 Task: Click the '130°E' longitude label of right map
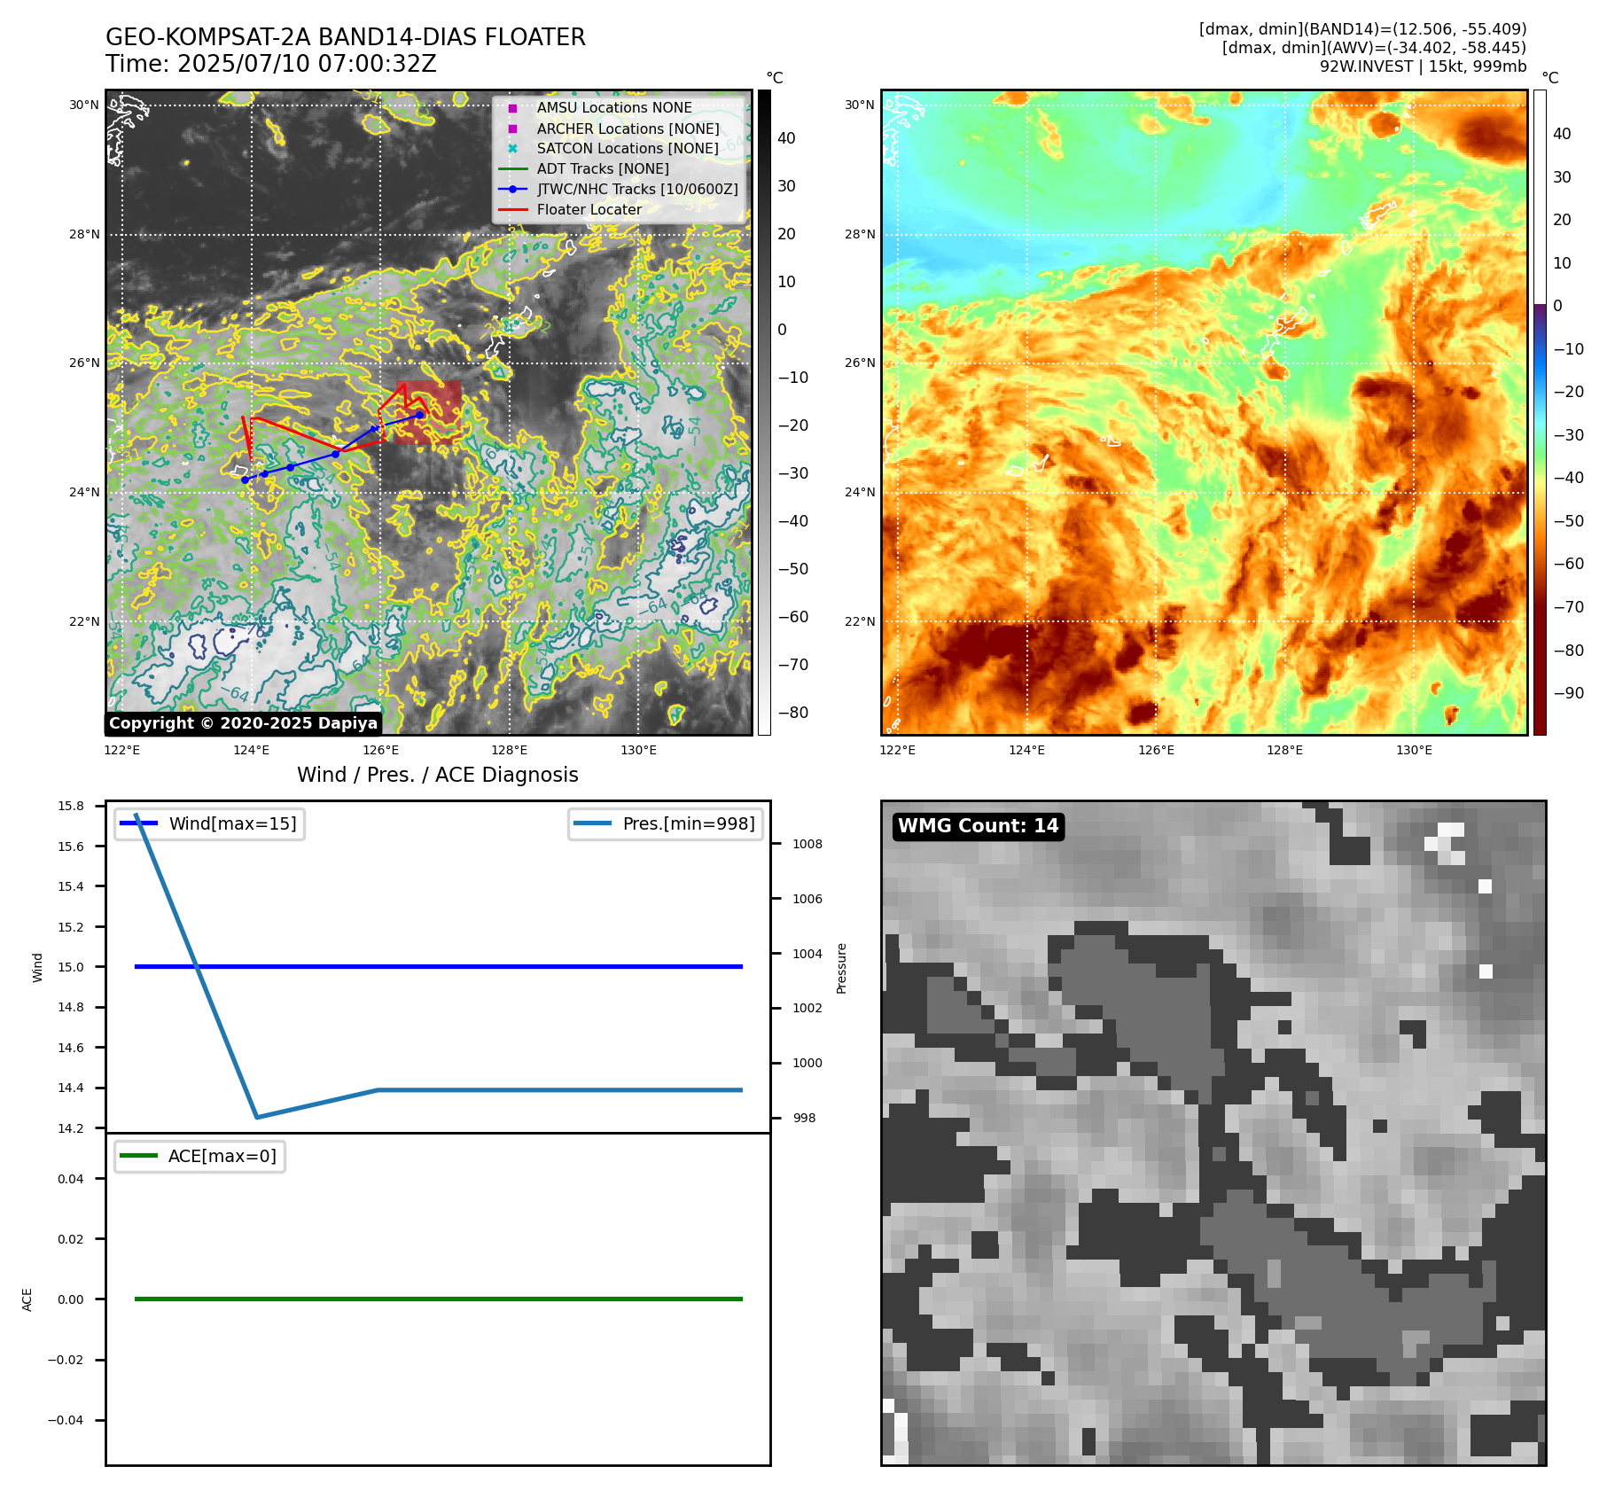(1415, 750)
